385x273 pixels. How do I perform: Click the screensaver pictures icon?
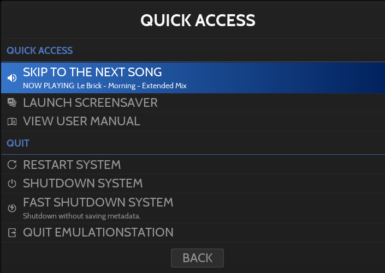pos(11,102)
